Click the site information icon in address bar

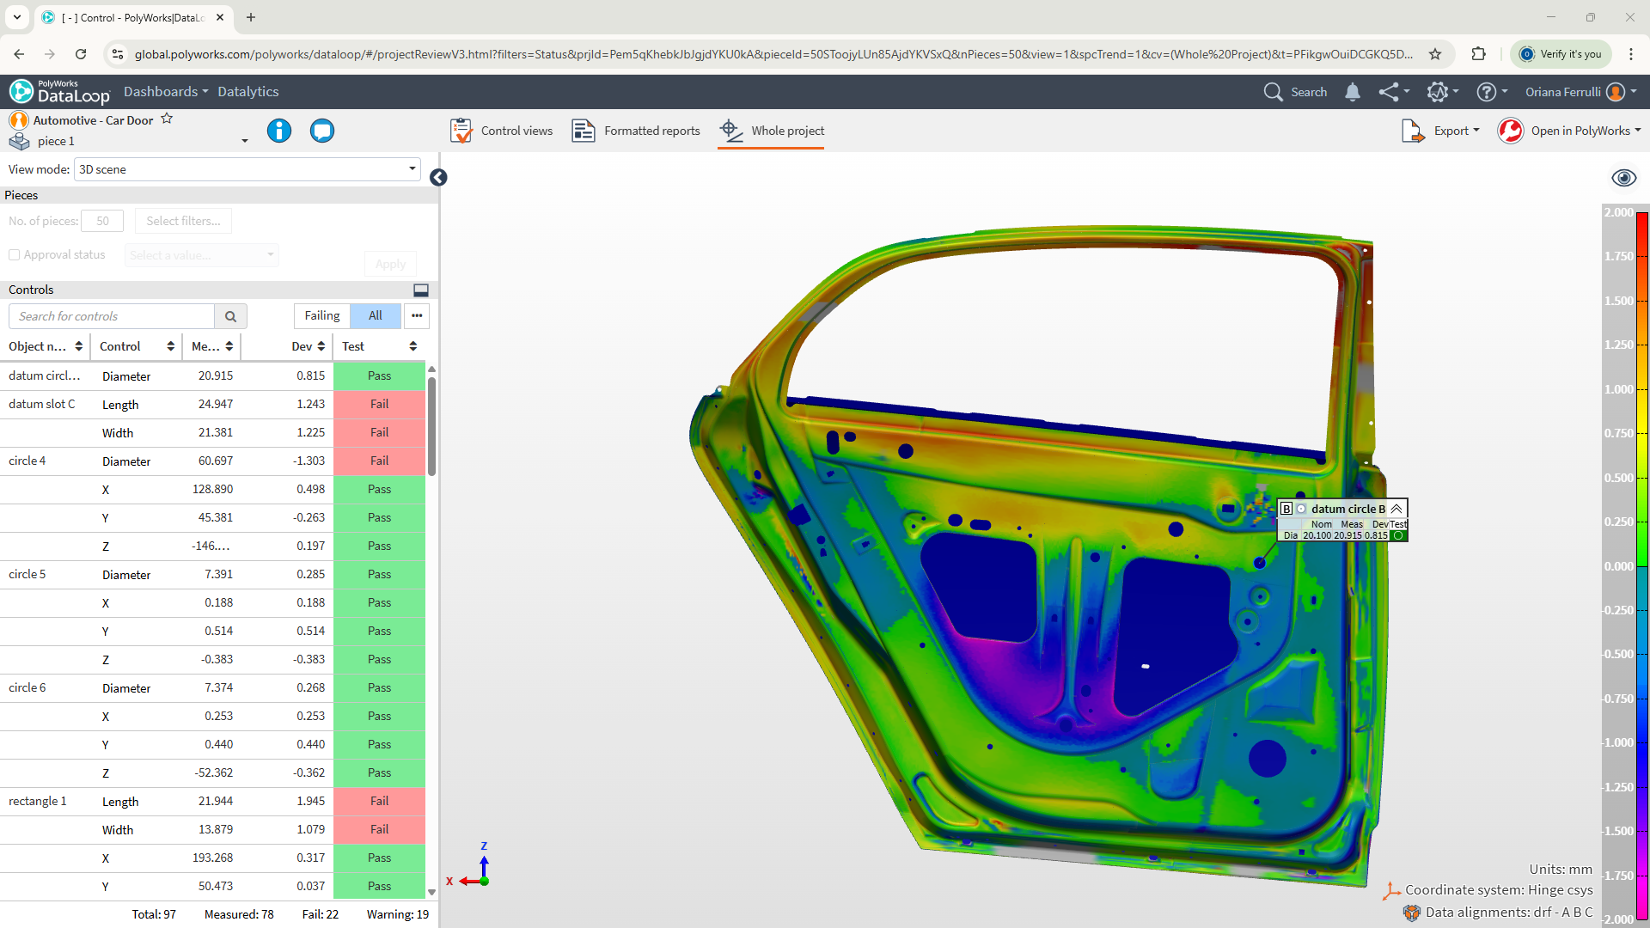[117, 54]
